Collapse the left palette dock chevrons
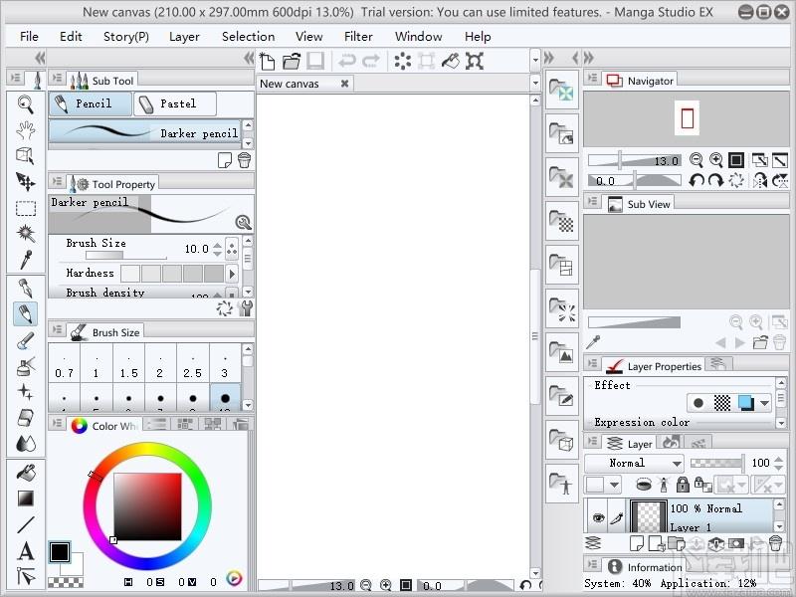The width and height of the screenshot is (796, 597). (x=40, y=58)
